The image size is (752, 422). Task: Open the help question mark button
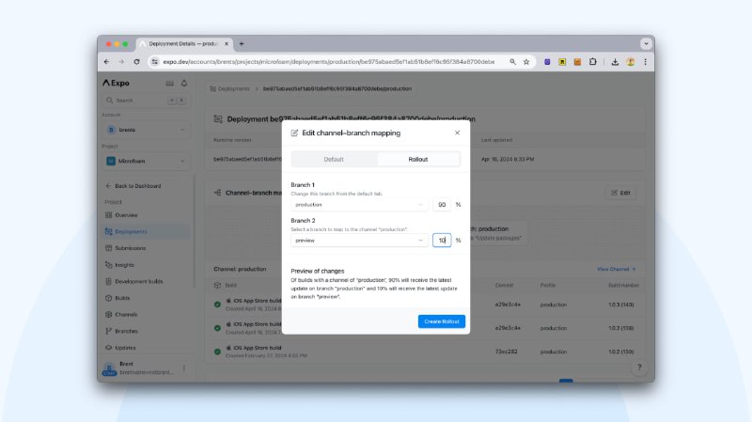tap(639, 367)
